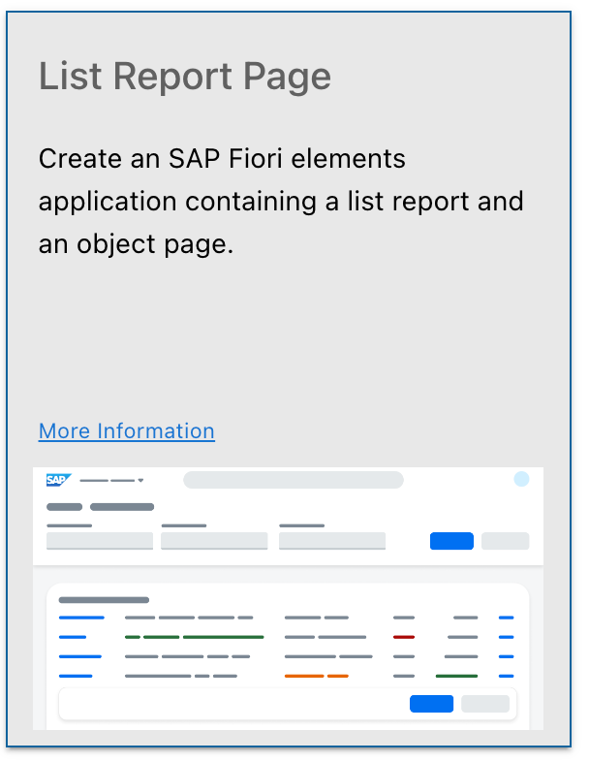
Task: Click the list report preview thumbnail
Action: tap(288, 598)
